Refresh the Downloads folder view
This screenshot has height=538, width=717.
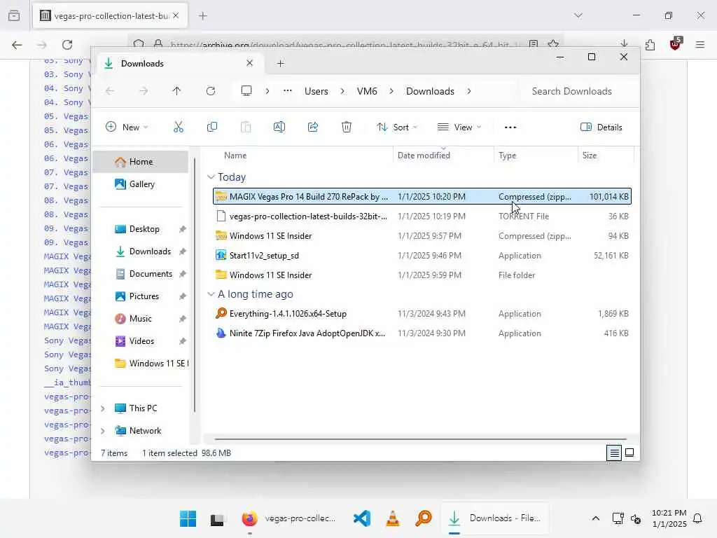pyautogui.click(x=210, y=91)
